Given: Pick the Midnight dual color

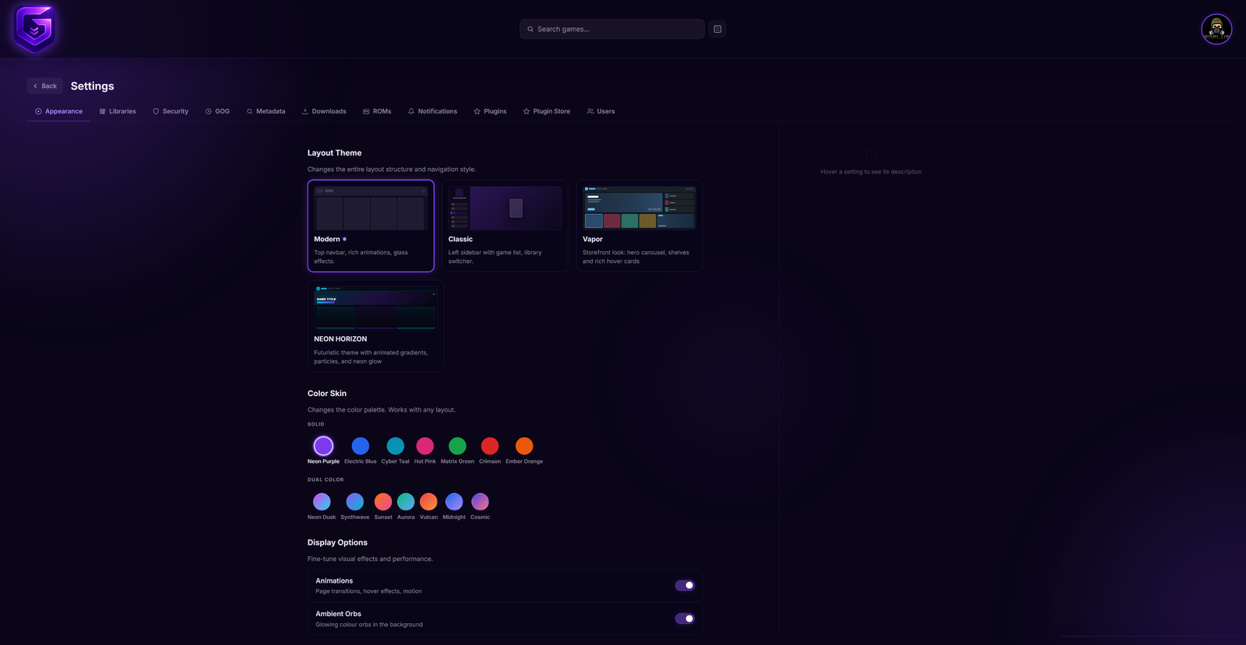Looking at the screenshot, I should [454, 502].
